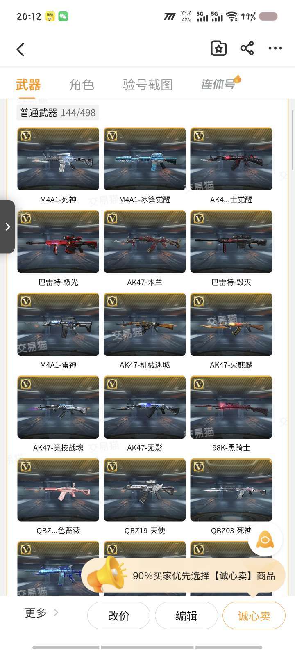
Task: Open the M4A1-冰锋觉醒 weapon thumbnail
Action: point(145,159)
